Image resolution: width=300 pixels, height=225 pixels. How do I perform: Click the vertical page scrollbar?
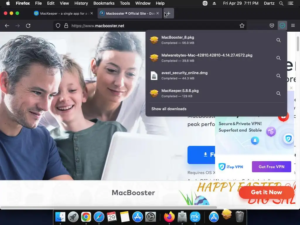point(298,44)
